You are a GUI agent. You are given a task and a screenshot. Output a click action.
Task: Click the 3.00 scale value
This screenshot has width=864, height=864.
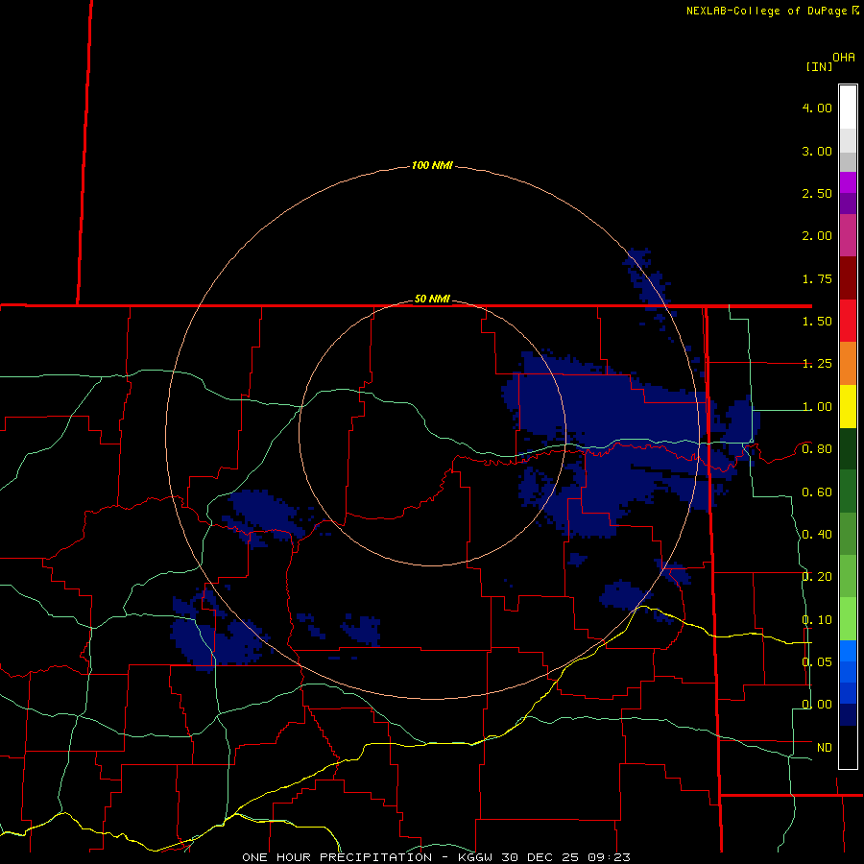click(817, 151)
